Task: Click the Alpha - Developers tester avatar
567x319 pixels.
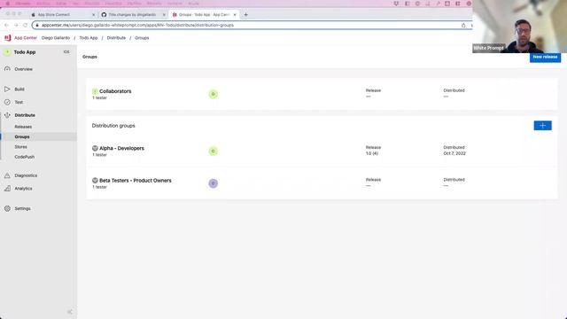Action: 213,152
